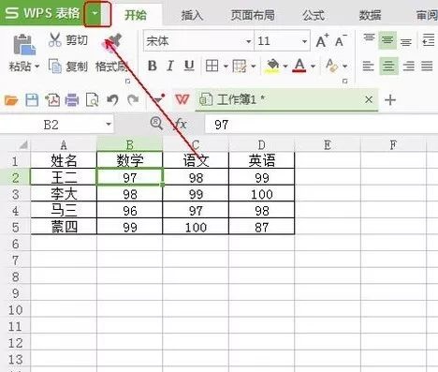Click the Cut scissors icon
The width and height of the screenshot is (438, 372).
click(x=55, y=40)
